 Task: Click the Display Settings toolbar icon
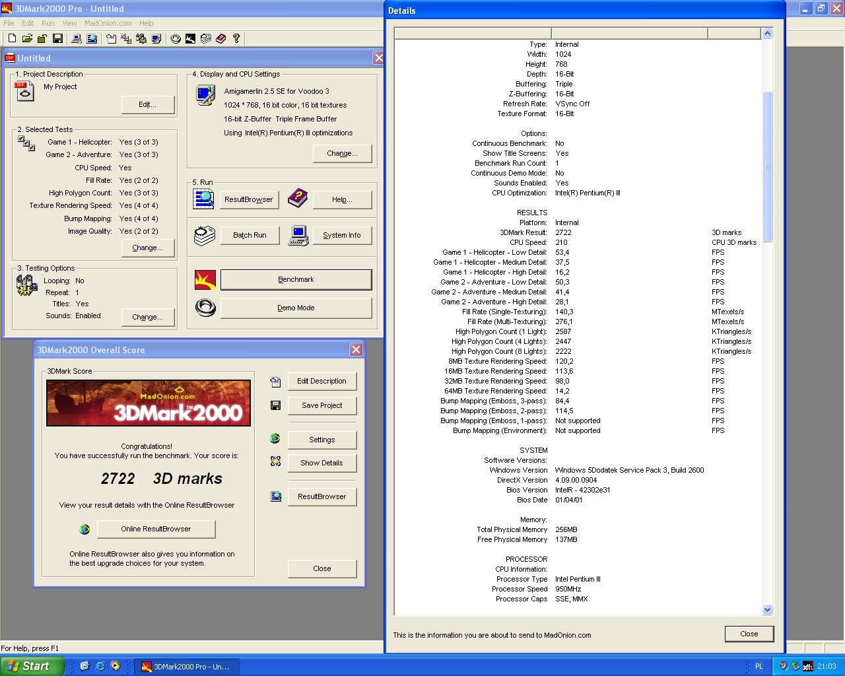[x=156, y=38]
